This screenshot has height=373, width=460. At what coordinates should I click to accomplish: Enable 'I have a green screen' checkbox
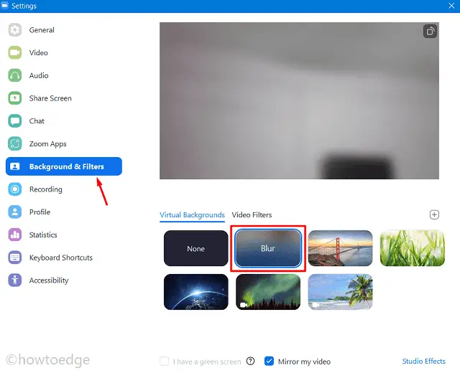tap(165, 362)
